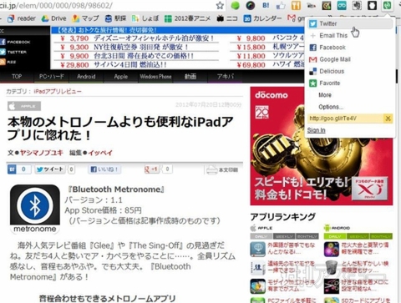Open the カレンダー bookmark
Screen dimensions: 401x303
click(262, 18)
